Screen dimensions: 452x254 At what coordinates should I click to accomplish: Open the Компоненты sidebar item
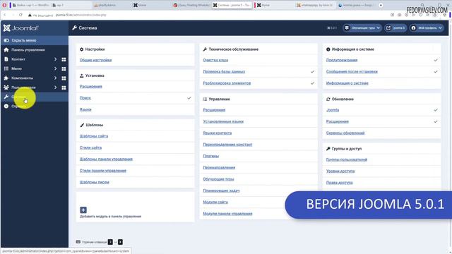(x=22, y=78)
